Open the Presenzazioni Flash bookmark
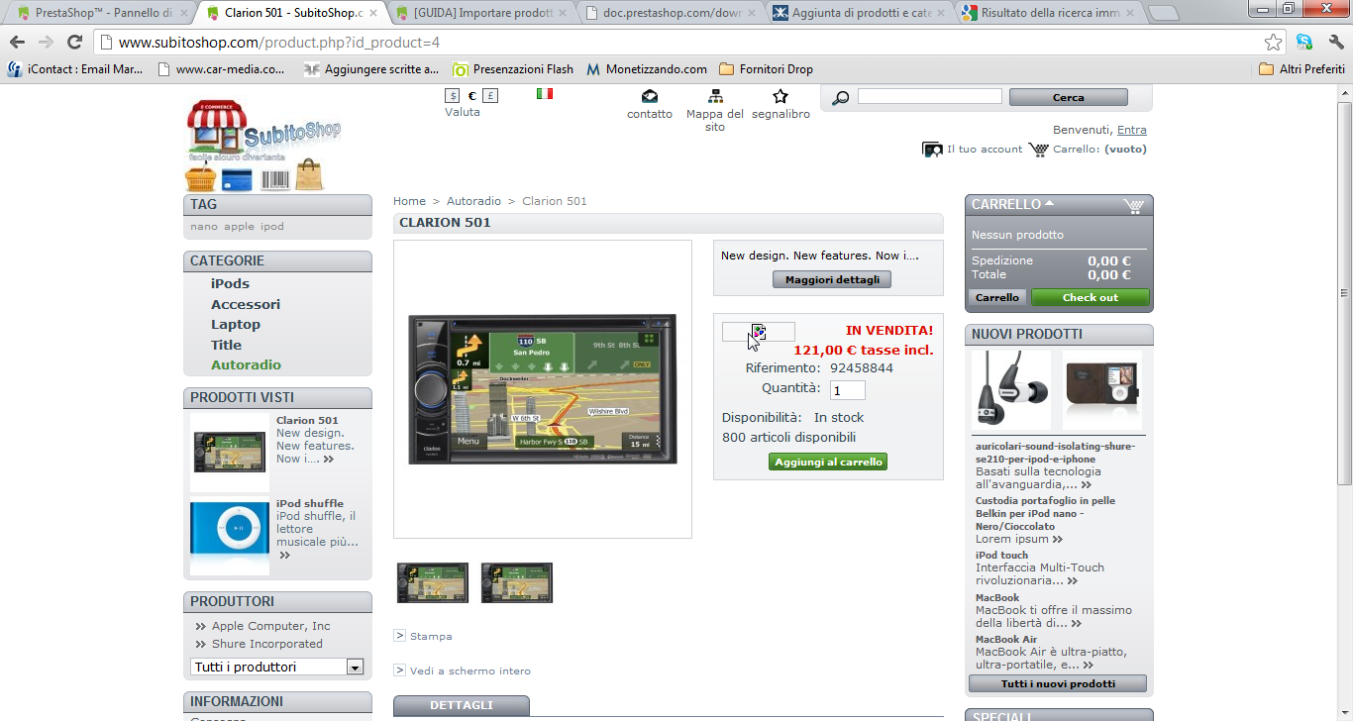 [513, 69]
